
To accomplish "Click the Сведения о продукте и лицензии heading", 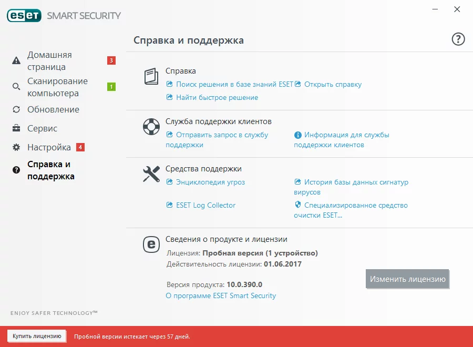I will pos(226,239).
